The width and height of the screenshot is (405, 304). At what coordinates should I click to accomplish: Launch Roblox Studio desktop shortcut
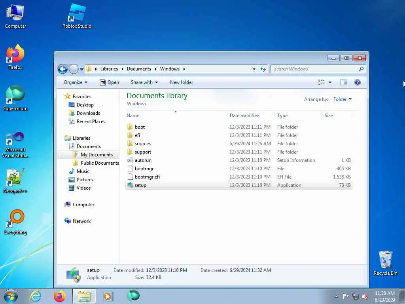(x=77, y=16)
